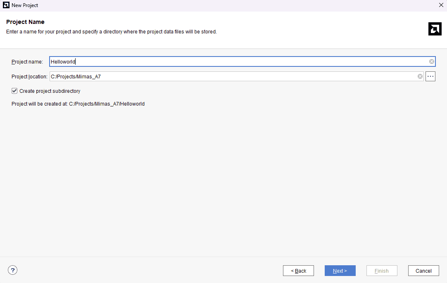
Task: Clear the Project location field text
Action: tap(420, 76)
